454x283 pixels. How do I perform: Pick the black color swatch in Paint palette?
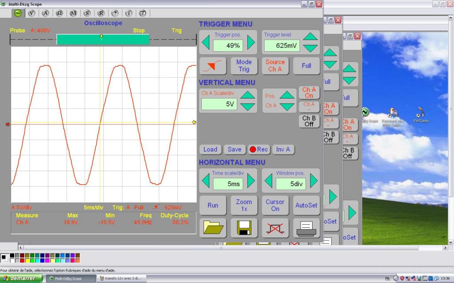(12, 256)
